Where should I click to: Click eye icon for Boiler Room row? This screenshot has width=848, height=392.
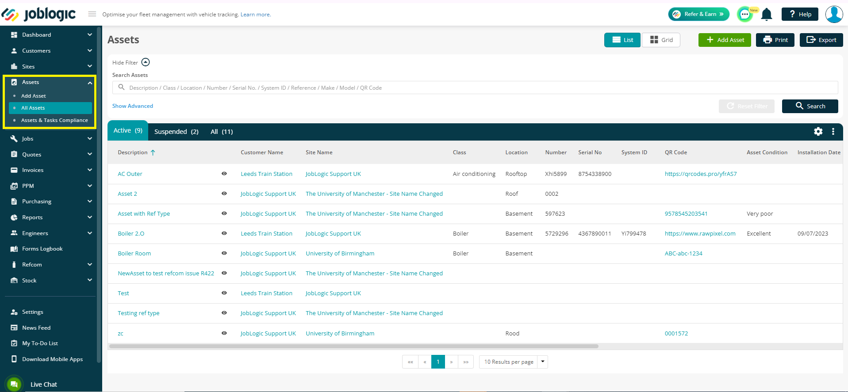[224, 253]
